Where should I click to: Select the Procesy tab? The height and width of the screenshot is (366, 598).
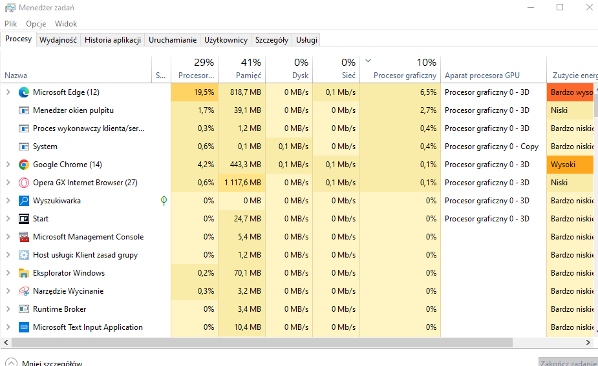pyautogui.click(x=18, y=39)
